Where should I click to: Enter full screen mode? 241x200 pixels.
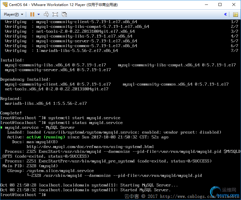[x=55, y=14]
